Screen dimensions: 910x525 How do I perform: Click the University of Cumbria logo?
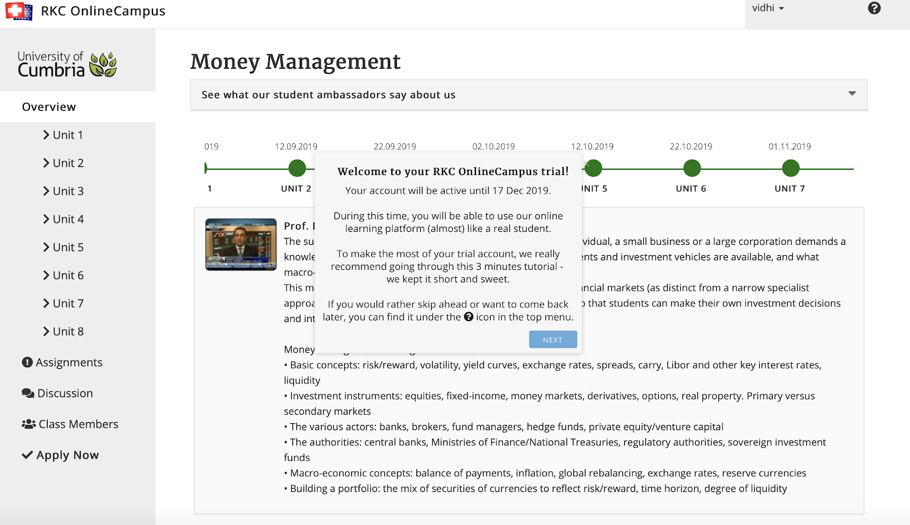click(67, 64)
